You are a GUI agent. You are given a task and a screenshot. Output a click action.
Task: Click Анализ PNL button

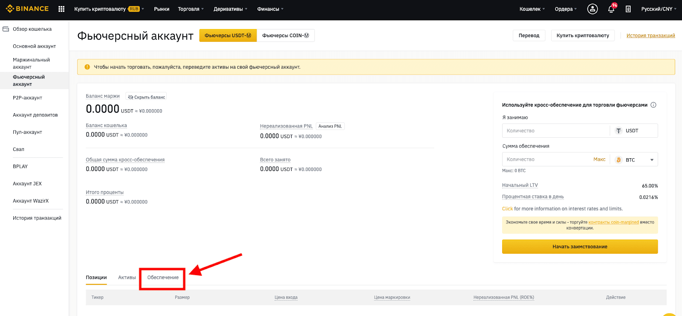330,126
